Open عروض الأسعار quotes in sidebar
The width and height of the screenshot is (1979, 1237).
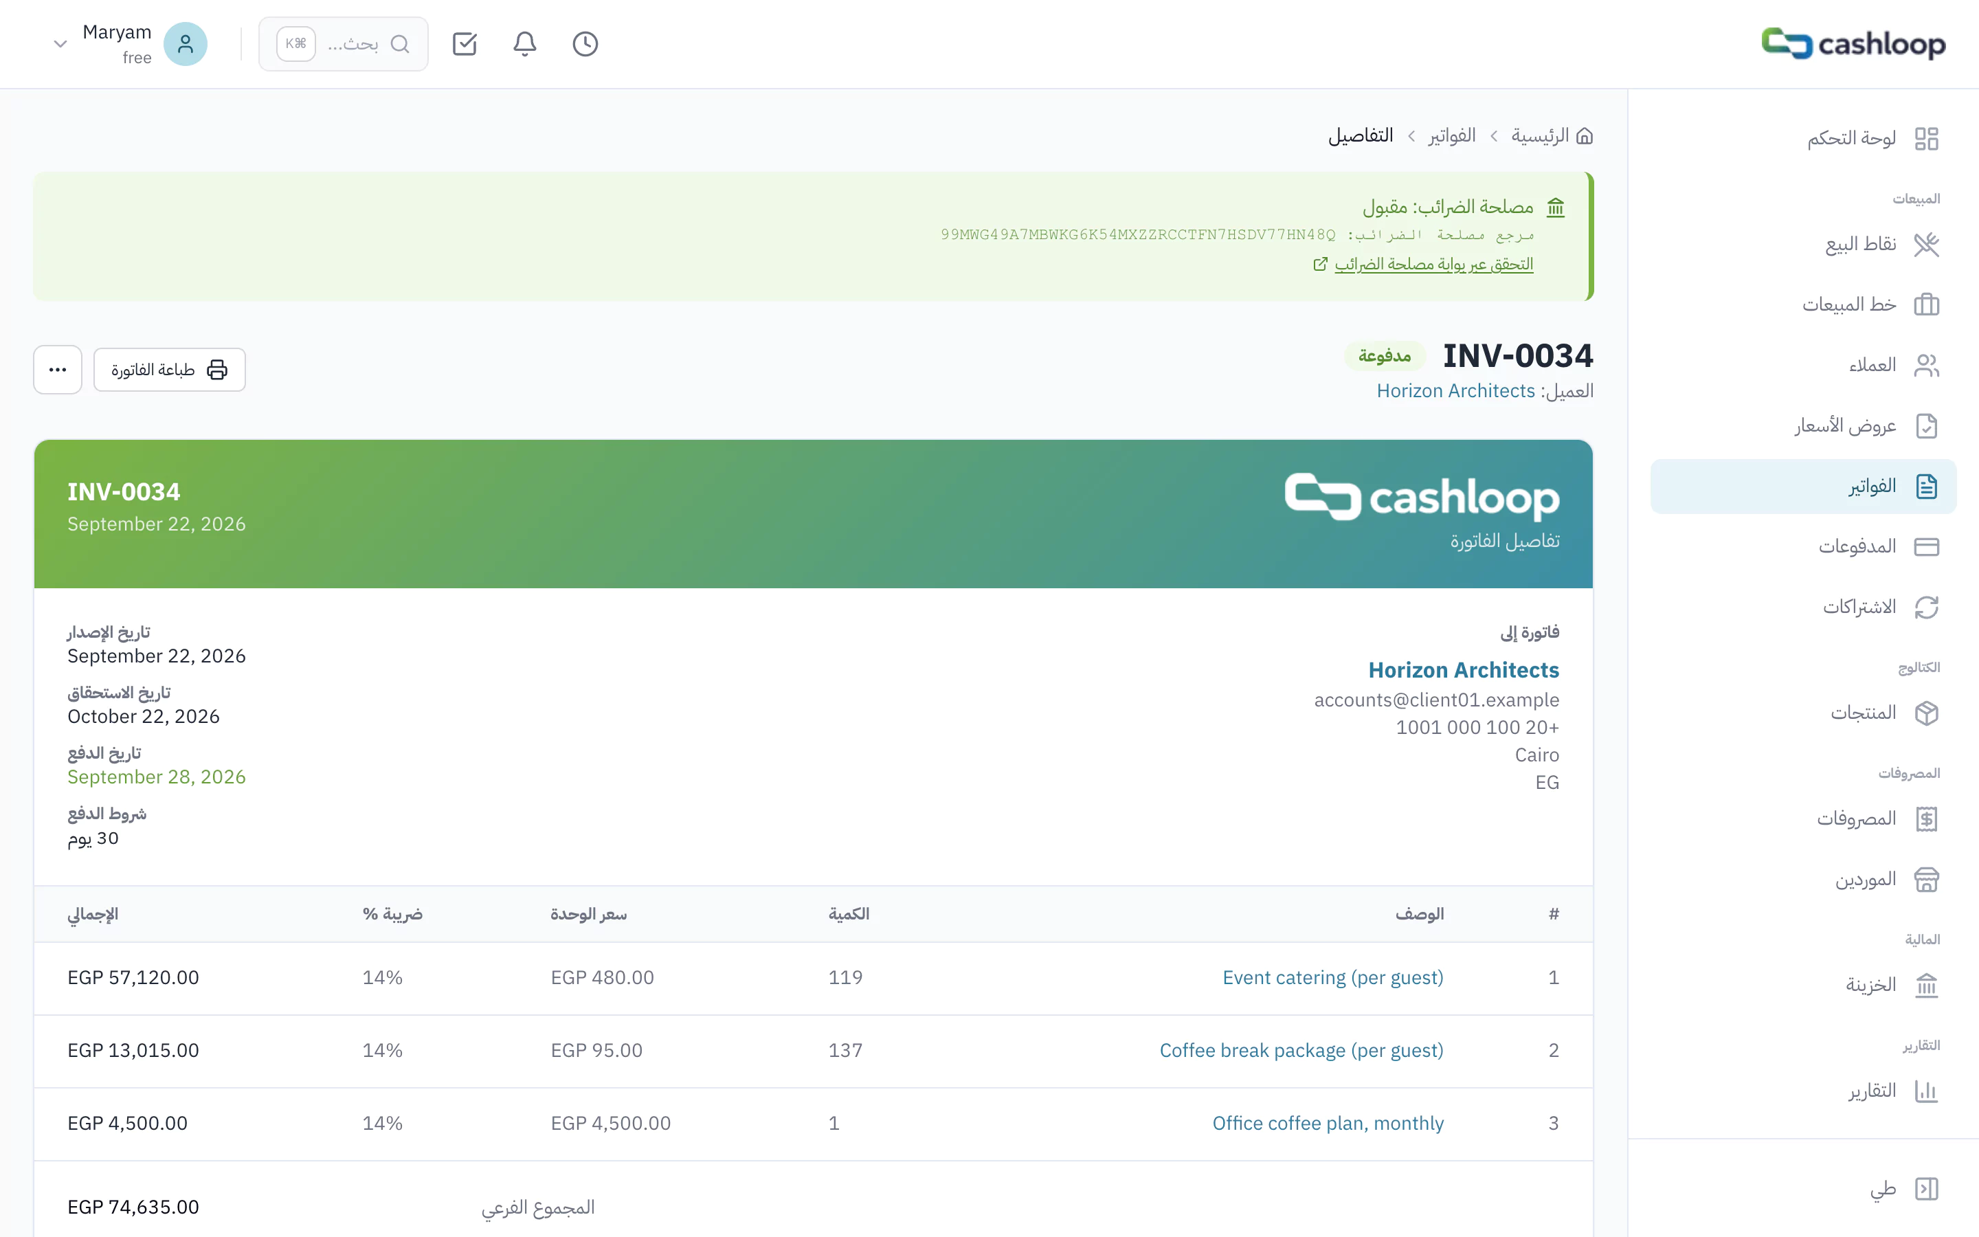point(1803,425)
